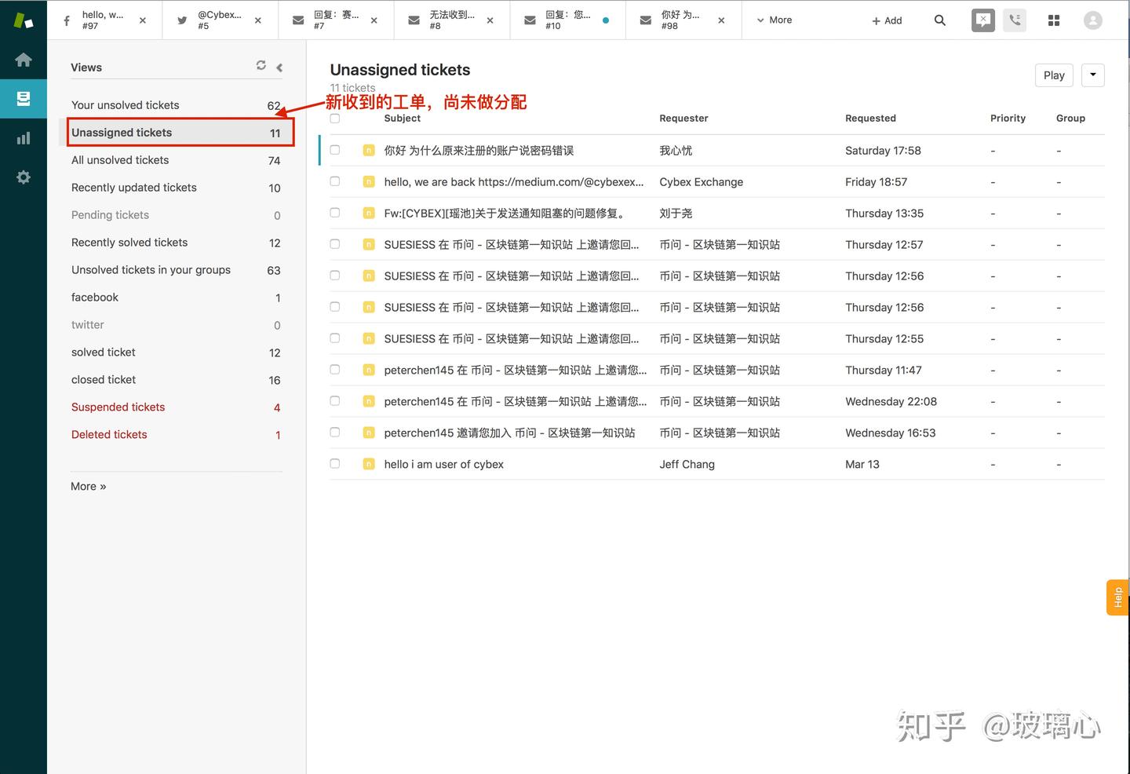The image size is (1130, 774).
Task: Collapse the Views panel with the chevron
Action: click(279, 67)
